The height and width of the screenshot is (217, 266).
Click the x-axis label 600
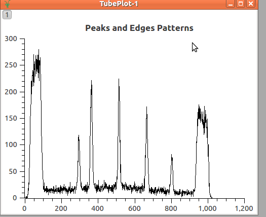[x=135, y=208]
